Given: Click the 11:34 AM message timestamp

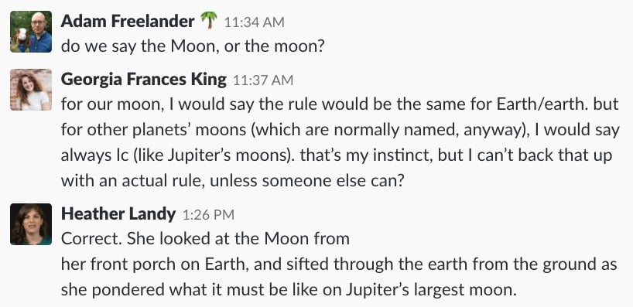Looking at the screenshot, I should tap(254, 22).
